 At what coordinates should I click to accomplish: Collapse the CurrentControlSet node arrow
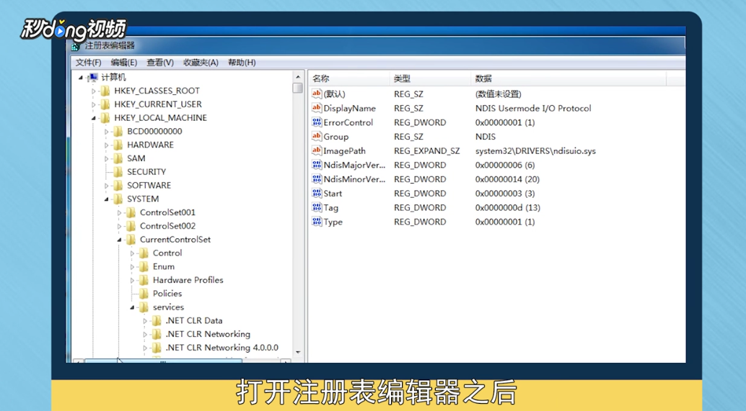[120, 240]
